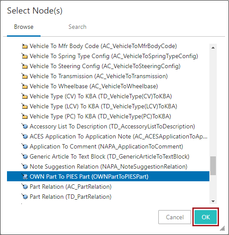Click cube icon of Accessory List To Description
The image size is (229, 235).
[x=25, y=127]
